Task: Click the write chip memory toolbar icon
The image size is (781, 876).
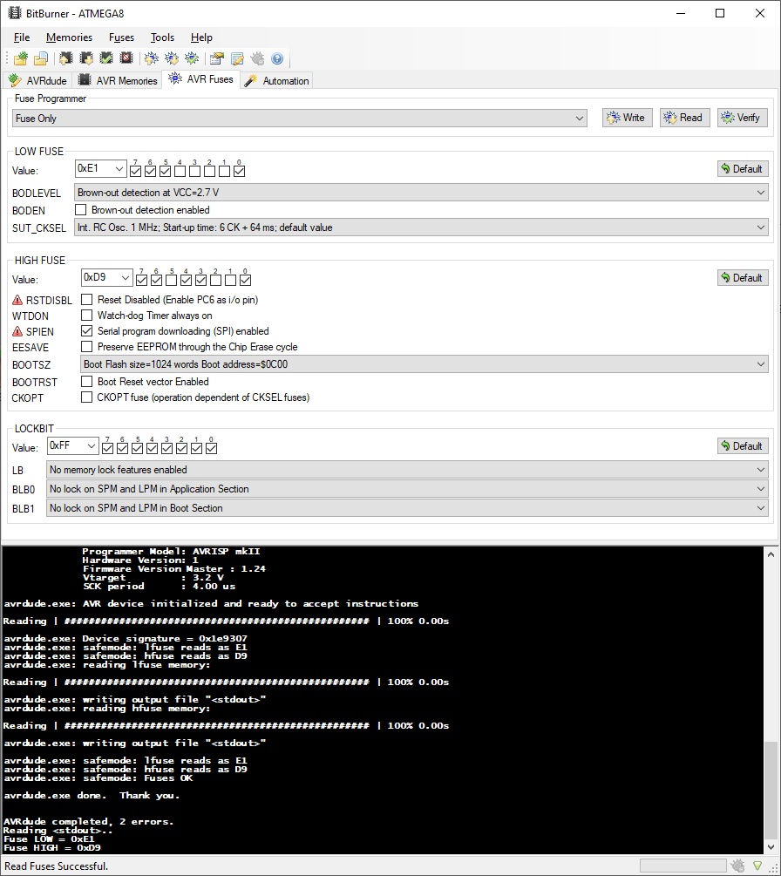Action: pos(66,58)
